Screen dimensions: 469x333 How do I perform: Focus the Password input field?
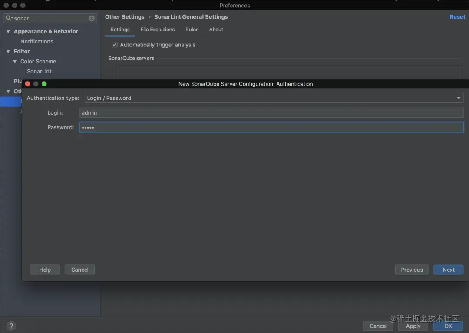point(271,127)
